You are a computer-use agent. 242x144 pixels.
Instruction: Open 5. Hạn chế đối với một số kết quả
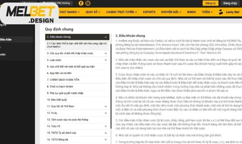point(77,67)
